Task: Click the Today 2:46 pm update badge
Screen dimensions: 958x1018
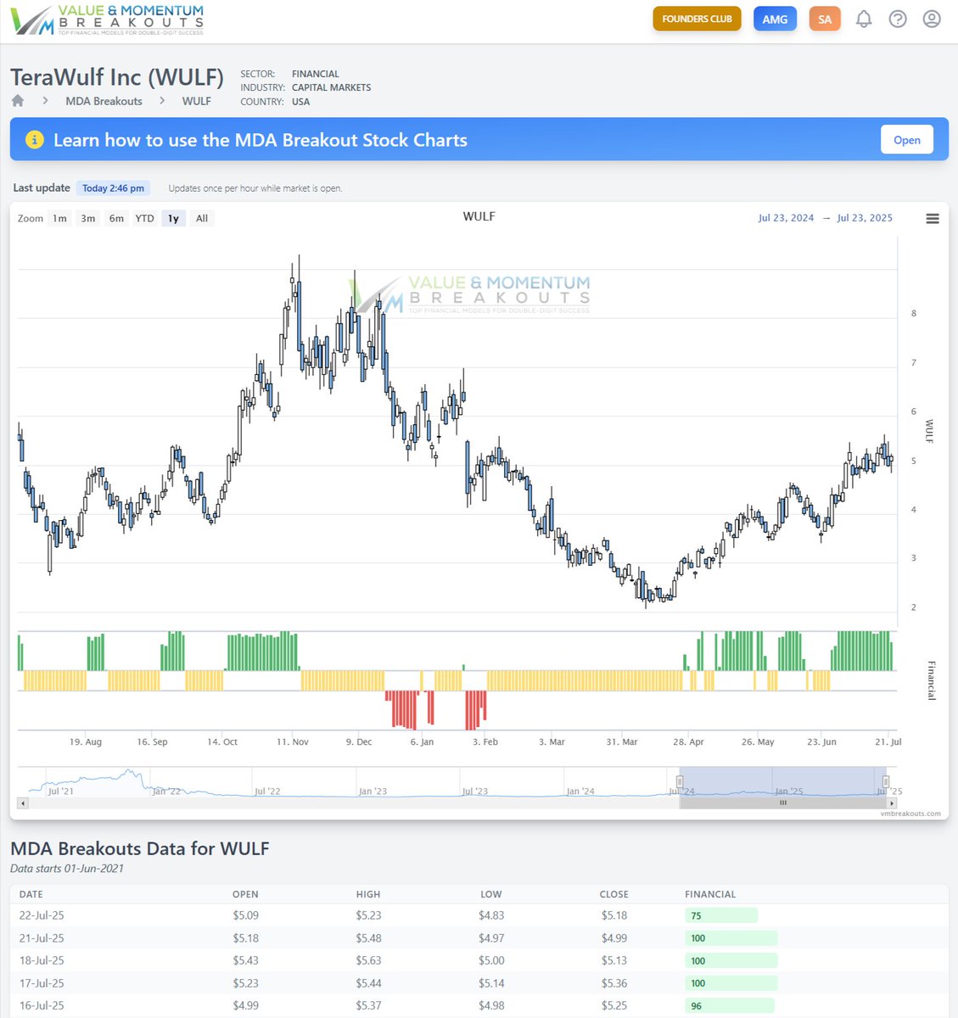Action: 113,188
